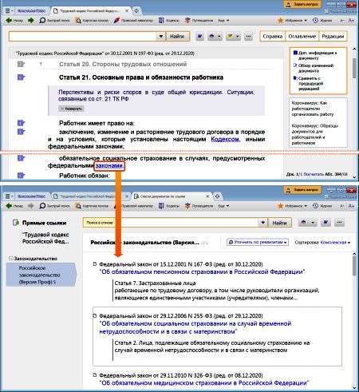Open Кодексы in the upper window toolbar
Screen dimensions: 359x392
pyautogui.click(x=169, y=20)
